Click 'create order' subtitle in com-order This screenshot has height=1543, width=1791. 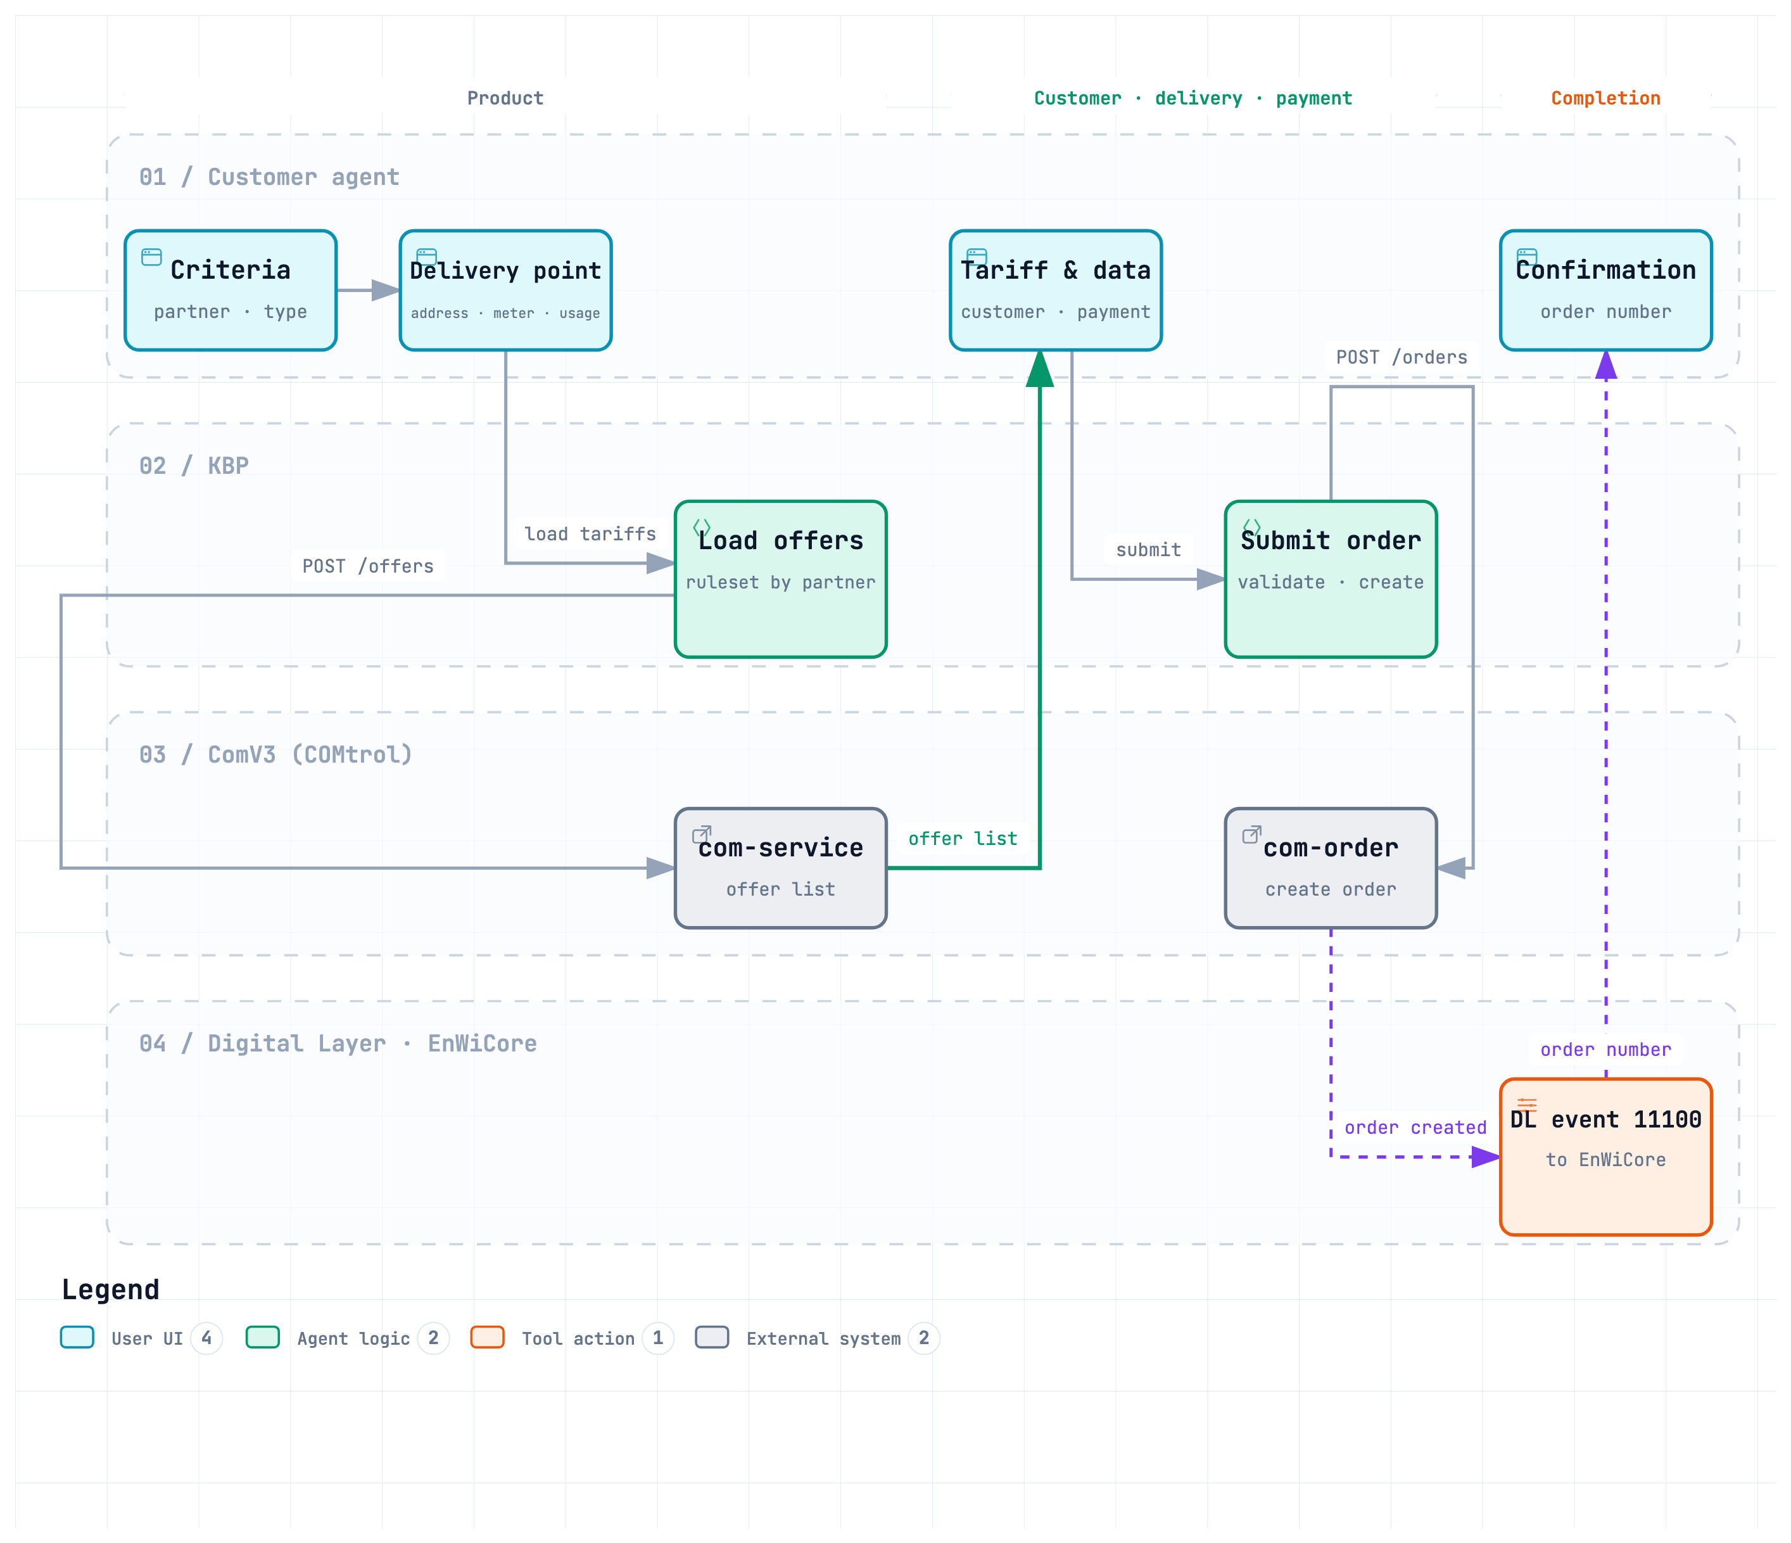click(1331, 889)
